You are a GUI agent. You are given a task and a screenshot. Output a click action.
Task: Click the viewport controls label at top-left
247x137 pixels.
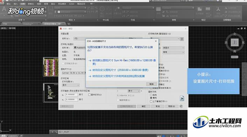(8, 28)
